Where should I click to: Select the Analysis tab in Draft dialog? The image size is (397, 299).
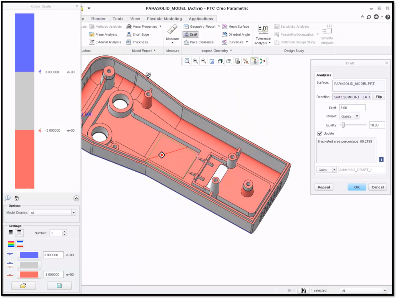pyautogui.click(x=324, y=75)
